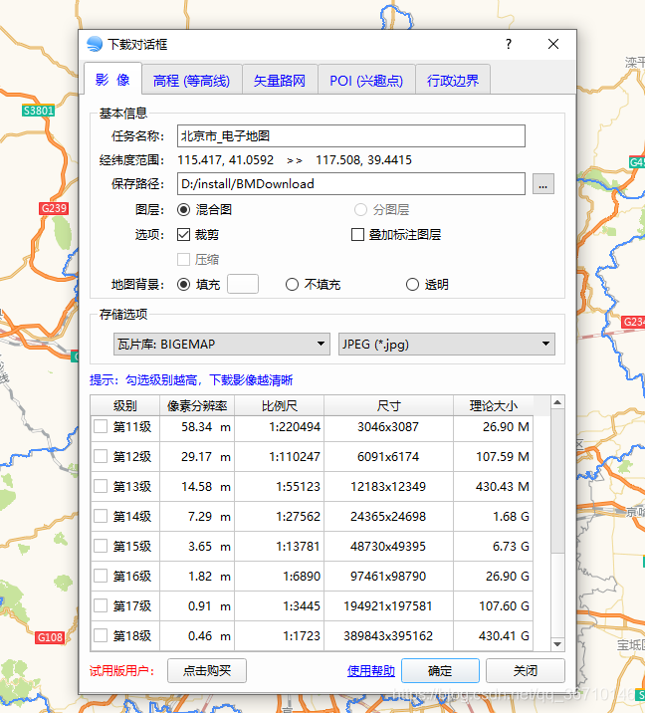Check the 第13级 level checkbox
This screenshot has height=713, width=645.
(101, 486)
